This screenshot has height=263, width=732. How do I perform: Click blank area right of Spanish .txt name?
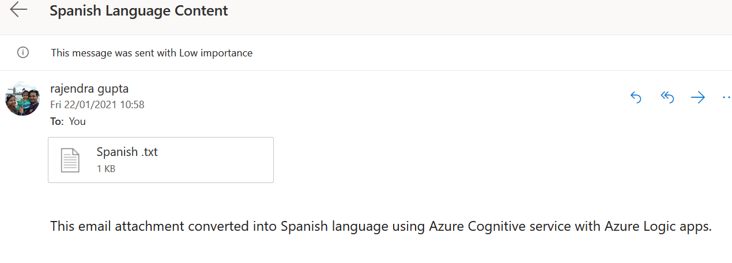[219, 153]
